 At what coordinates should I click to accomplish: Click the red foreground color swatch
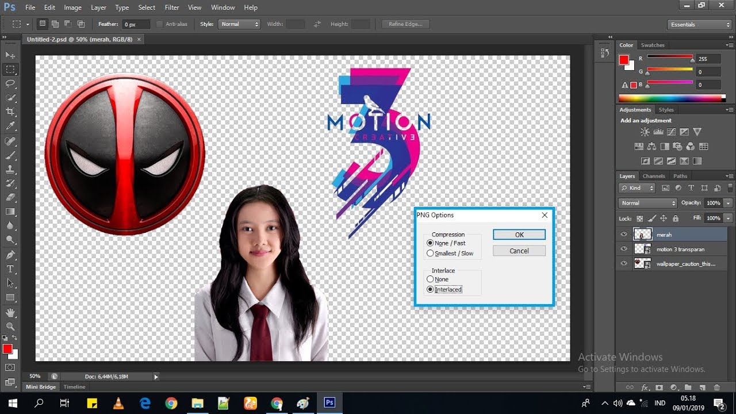click(x=6, y=349)
